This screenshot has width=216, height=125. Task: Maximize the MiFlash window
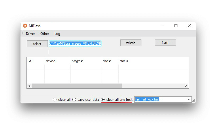[176, 26]
